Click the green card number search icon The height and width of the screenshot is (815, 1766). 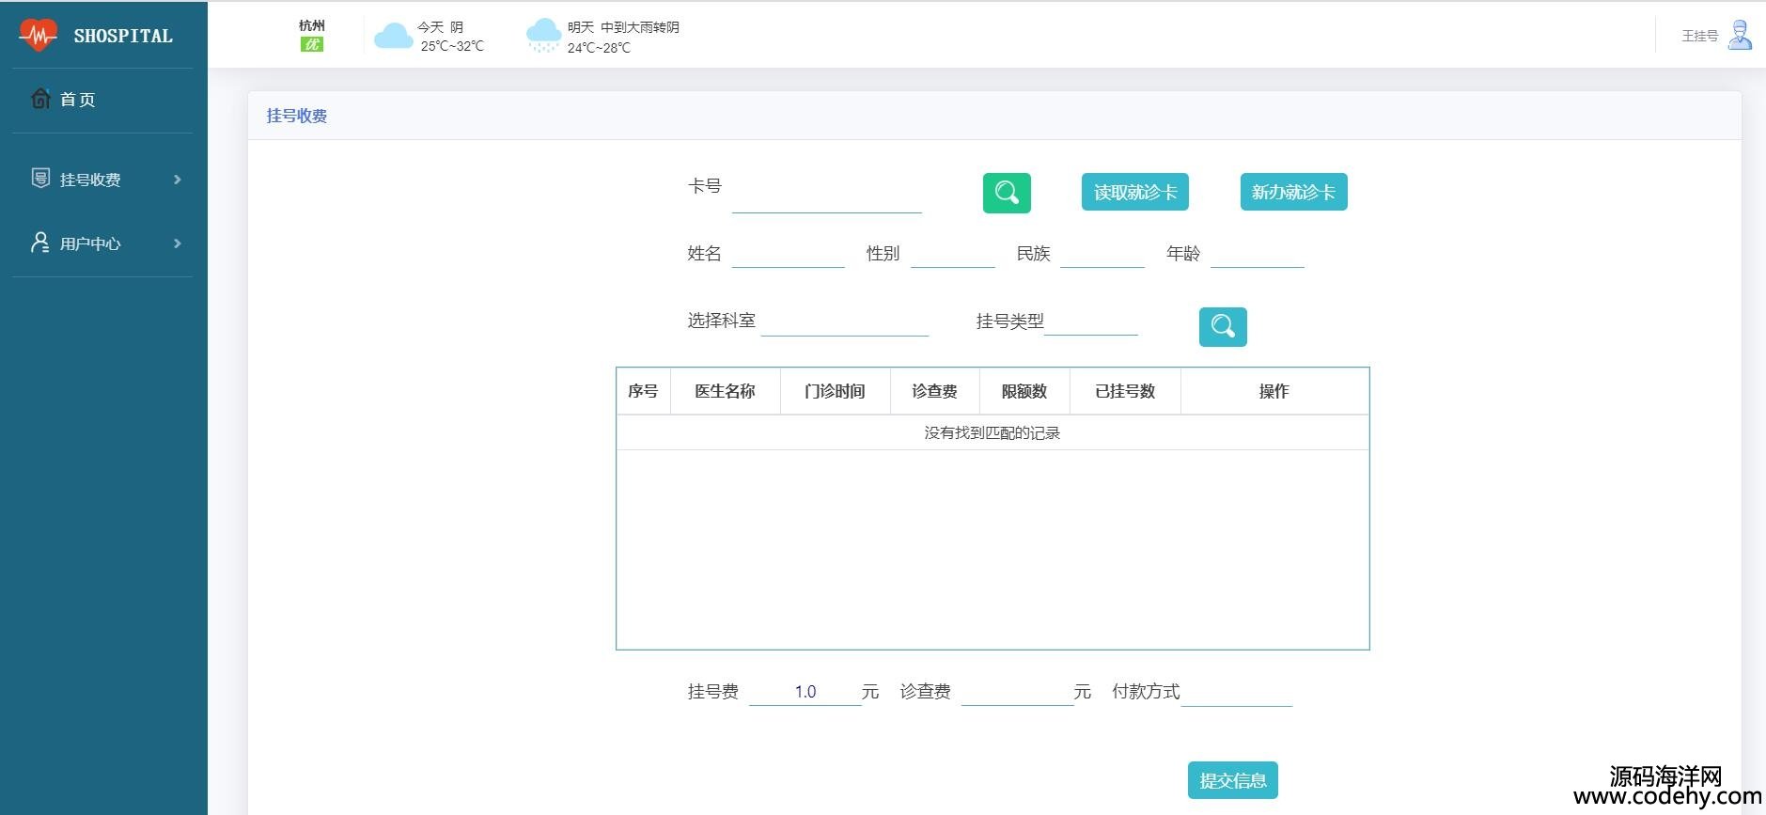point(1007,193)
